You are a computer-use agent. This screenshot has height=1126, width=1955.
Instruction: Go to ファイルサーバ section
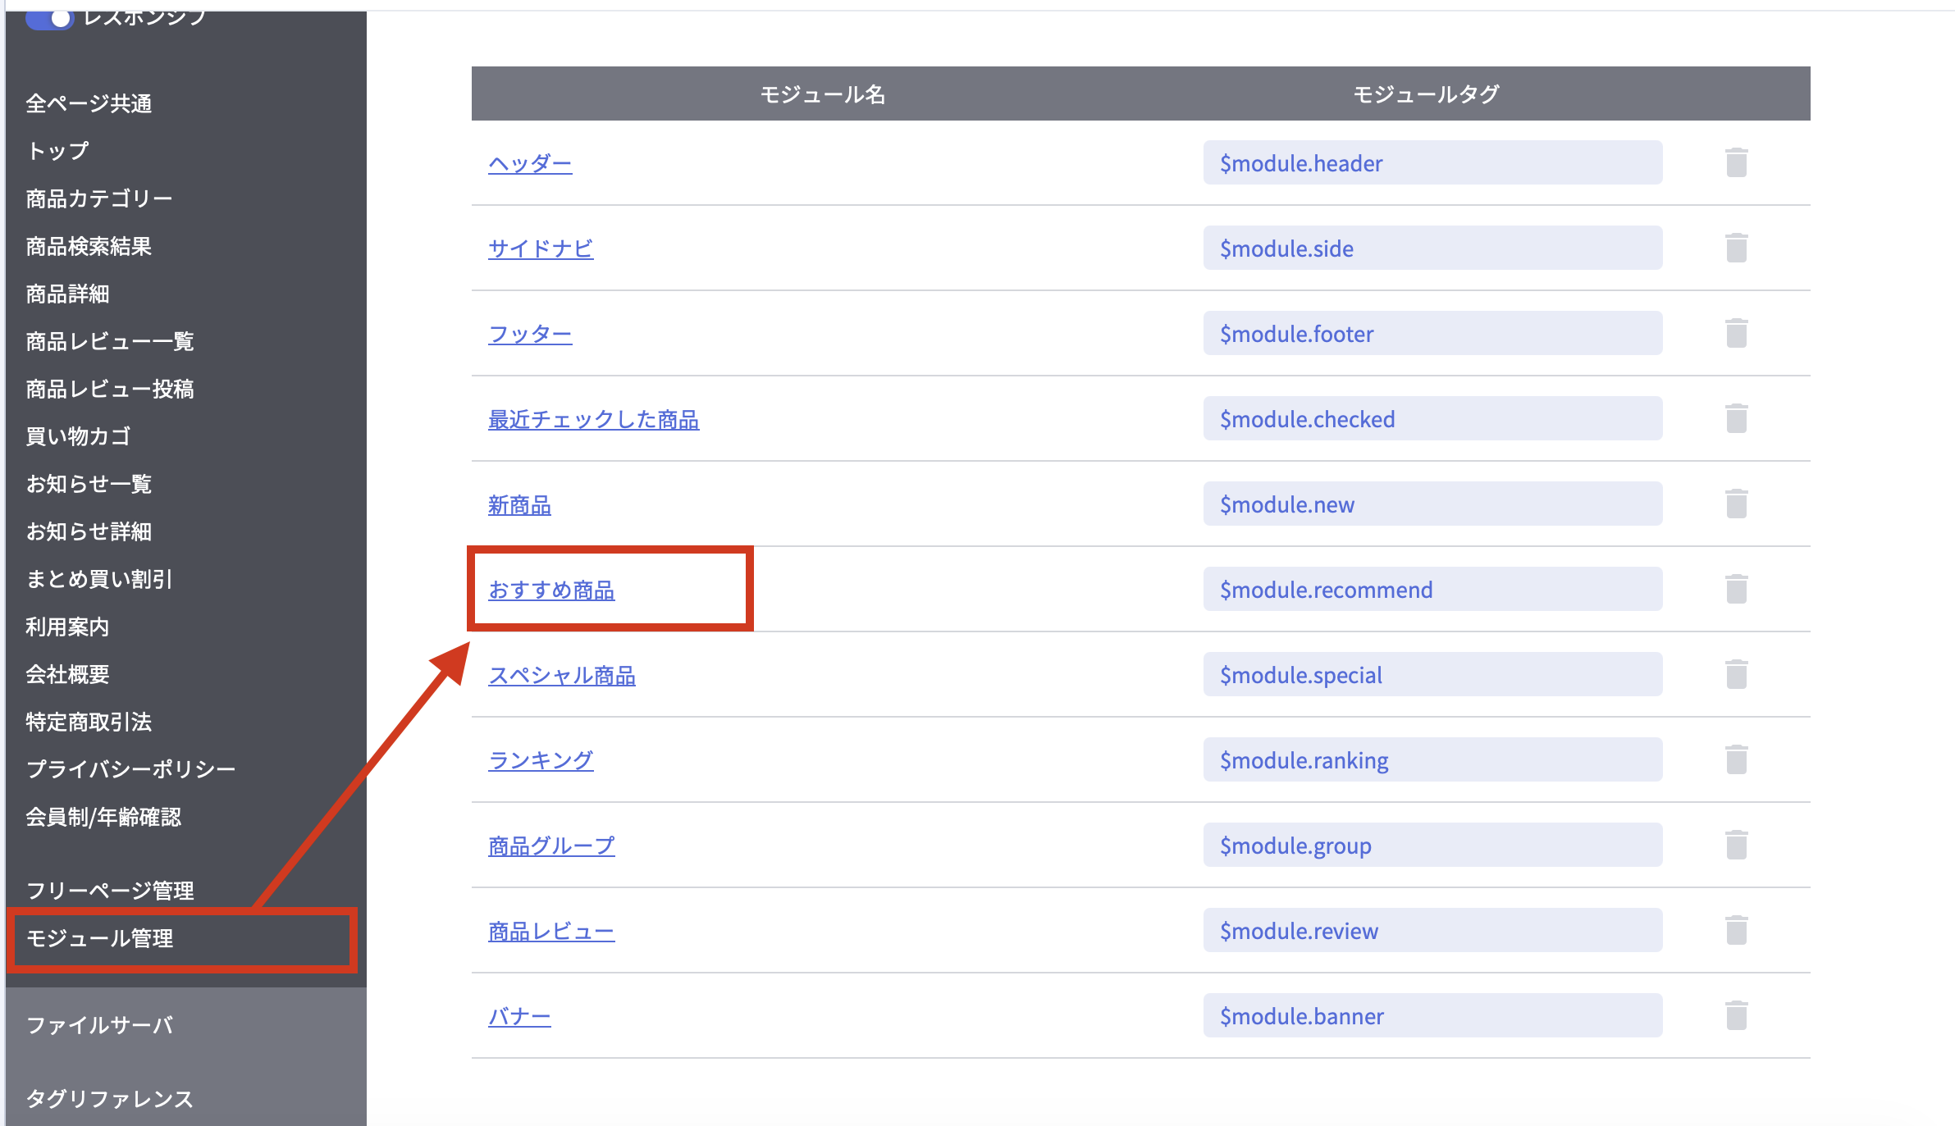pos(100,1025)
